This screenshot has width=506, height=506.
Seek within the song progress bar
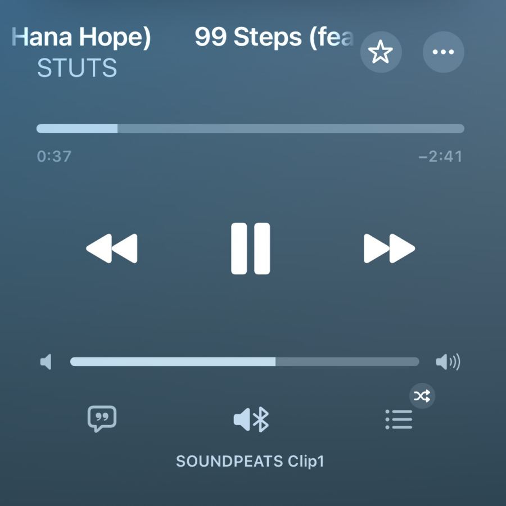click(x=250, y=128)
